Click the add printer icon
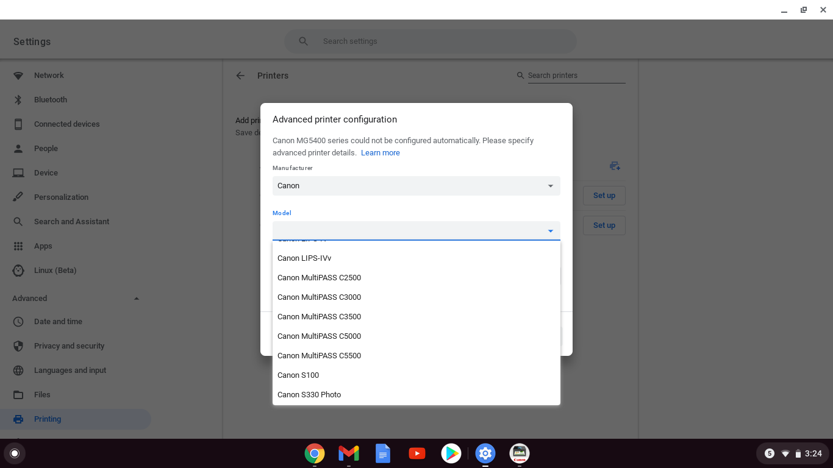This screenshot has height=468, width=833. 615,166
